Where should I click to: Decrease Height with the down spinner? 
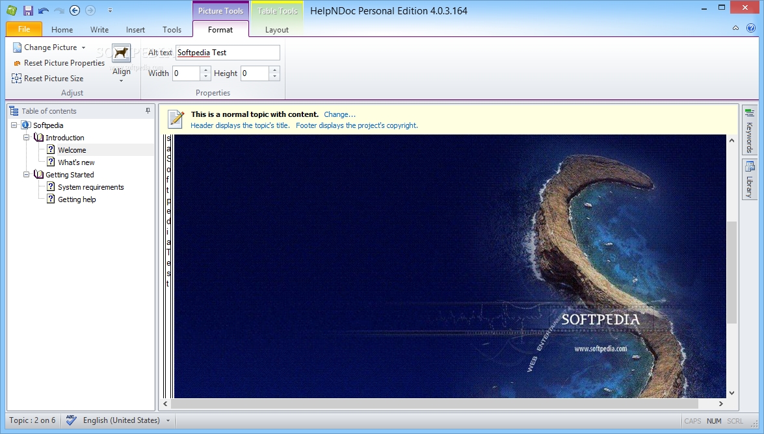tap(275, 77)
